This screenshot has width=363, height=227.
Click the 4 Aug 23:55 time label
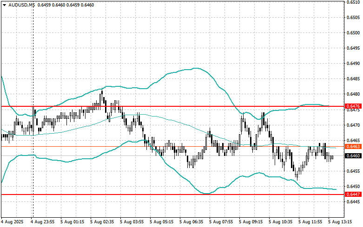pos(43,222)
